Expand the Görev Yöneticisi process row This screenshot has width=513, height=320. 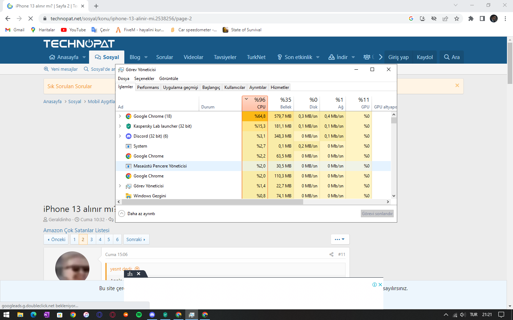click(120, 186)
